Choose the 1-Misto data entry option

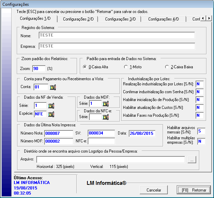pos(126,67)
